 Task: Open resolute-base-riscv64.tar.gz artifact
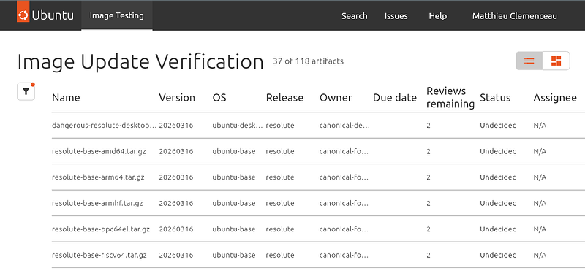pyautogui.click(x=99, y=255)
